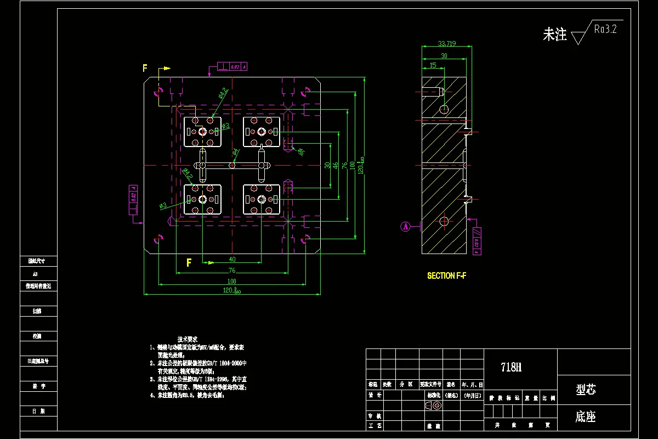Click the first-angle projection symbol in title block
The width and height of the screenshot is (658, 439).
click(x=433, y=406)
